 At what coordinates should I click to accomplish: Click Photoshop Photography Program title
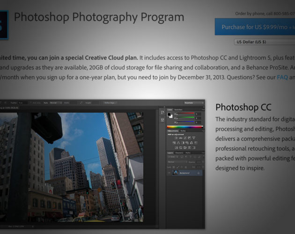pyautogui.click(x=99, y=17)
